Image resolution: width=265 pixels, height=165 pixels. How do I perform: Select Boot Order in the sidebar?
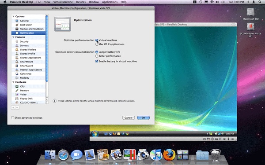pyautogui.click(x=28, y=25)
